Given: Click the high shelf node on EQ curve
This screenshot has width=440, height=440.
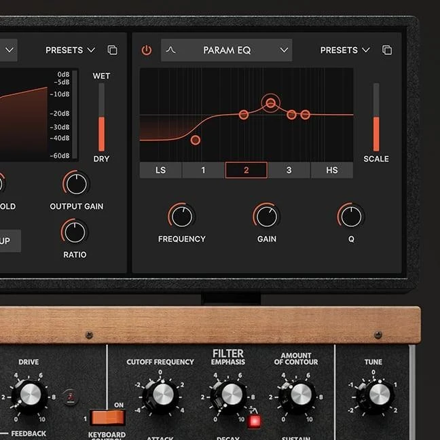Looking at the screenshot, I should (306, 115).
